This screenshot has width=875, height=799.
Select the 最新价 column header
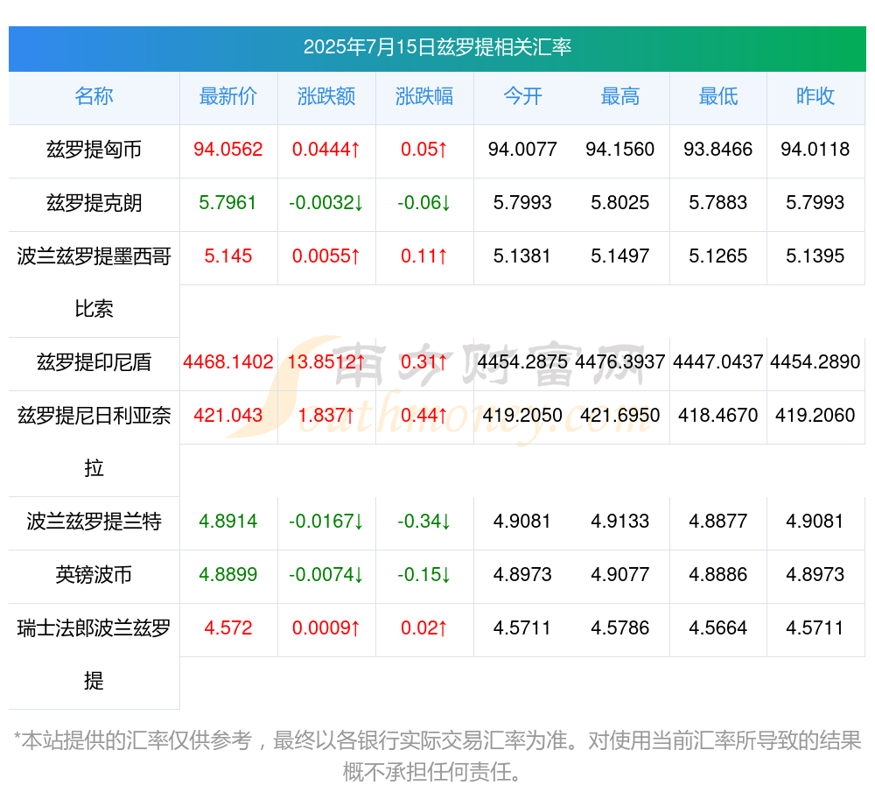227,96
